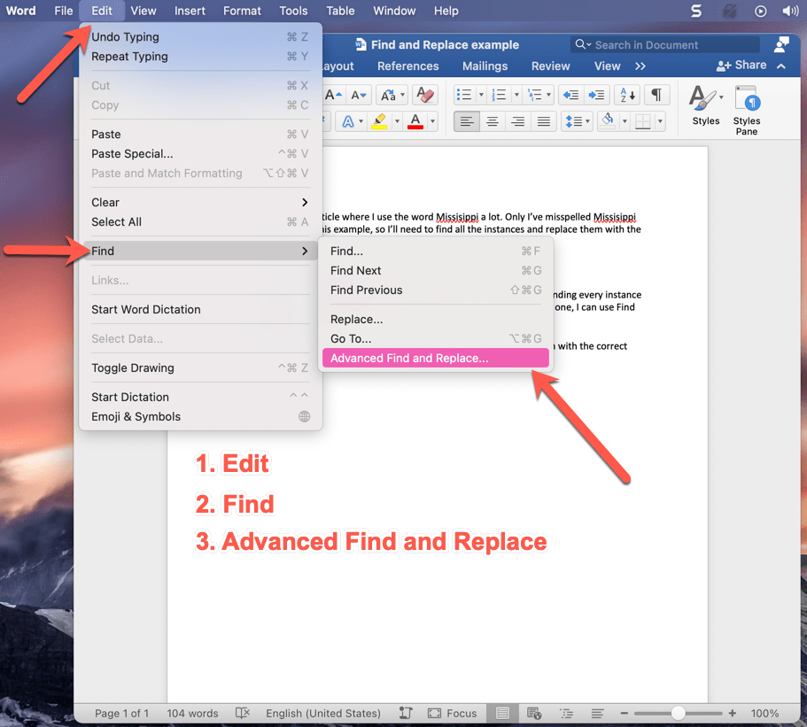
Task: Expand borders dropdown arrow
Action: click(x=660, y=122)
